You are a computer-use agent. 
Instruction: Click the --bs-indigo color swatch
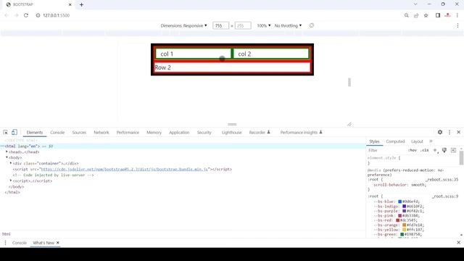(405, 206)
